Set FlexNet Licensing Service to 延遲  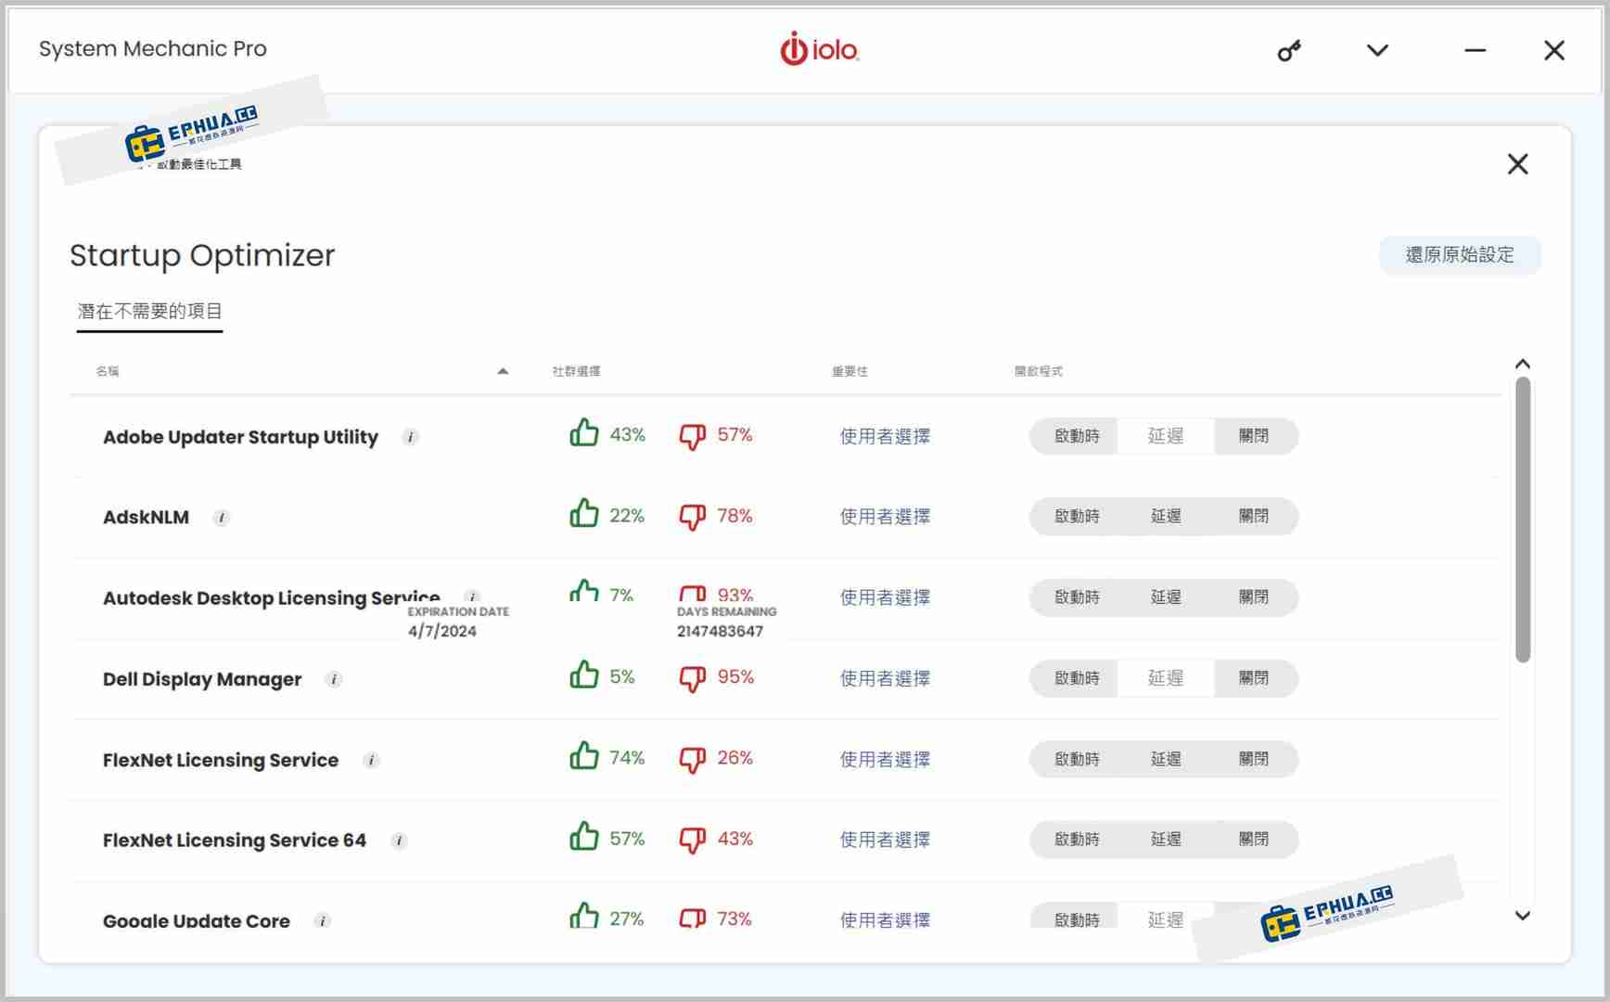pos(1166,759)
